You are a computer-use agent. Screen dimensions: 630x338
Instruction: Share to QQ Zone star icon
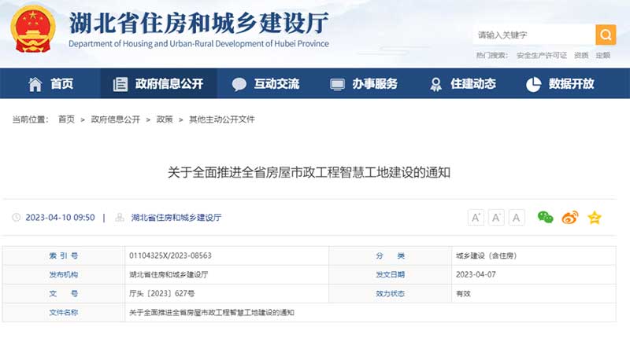click(x=595, y=218)
